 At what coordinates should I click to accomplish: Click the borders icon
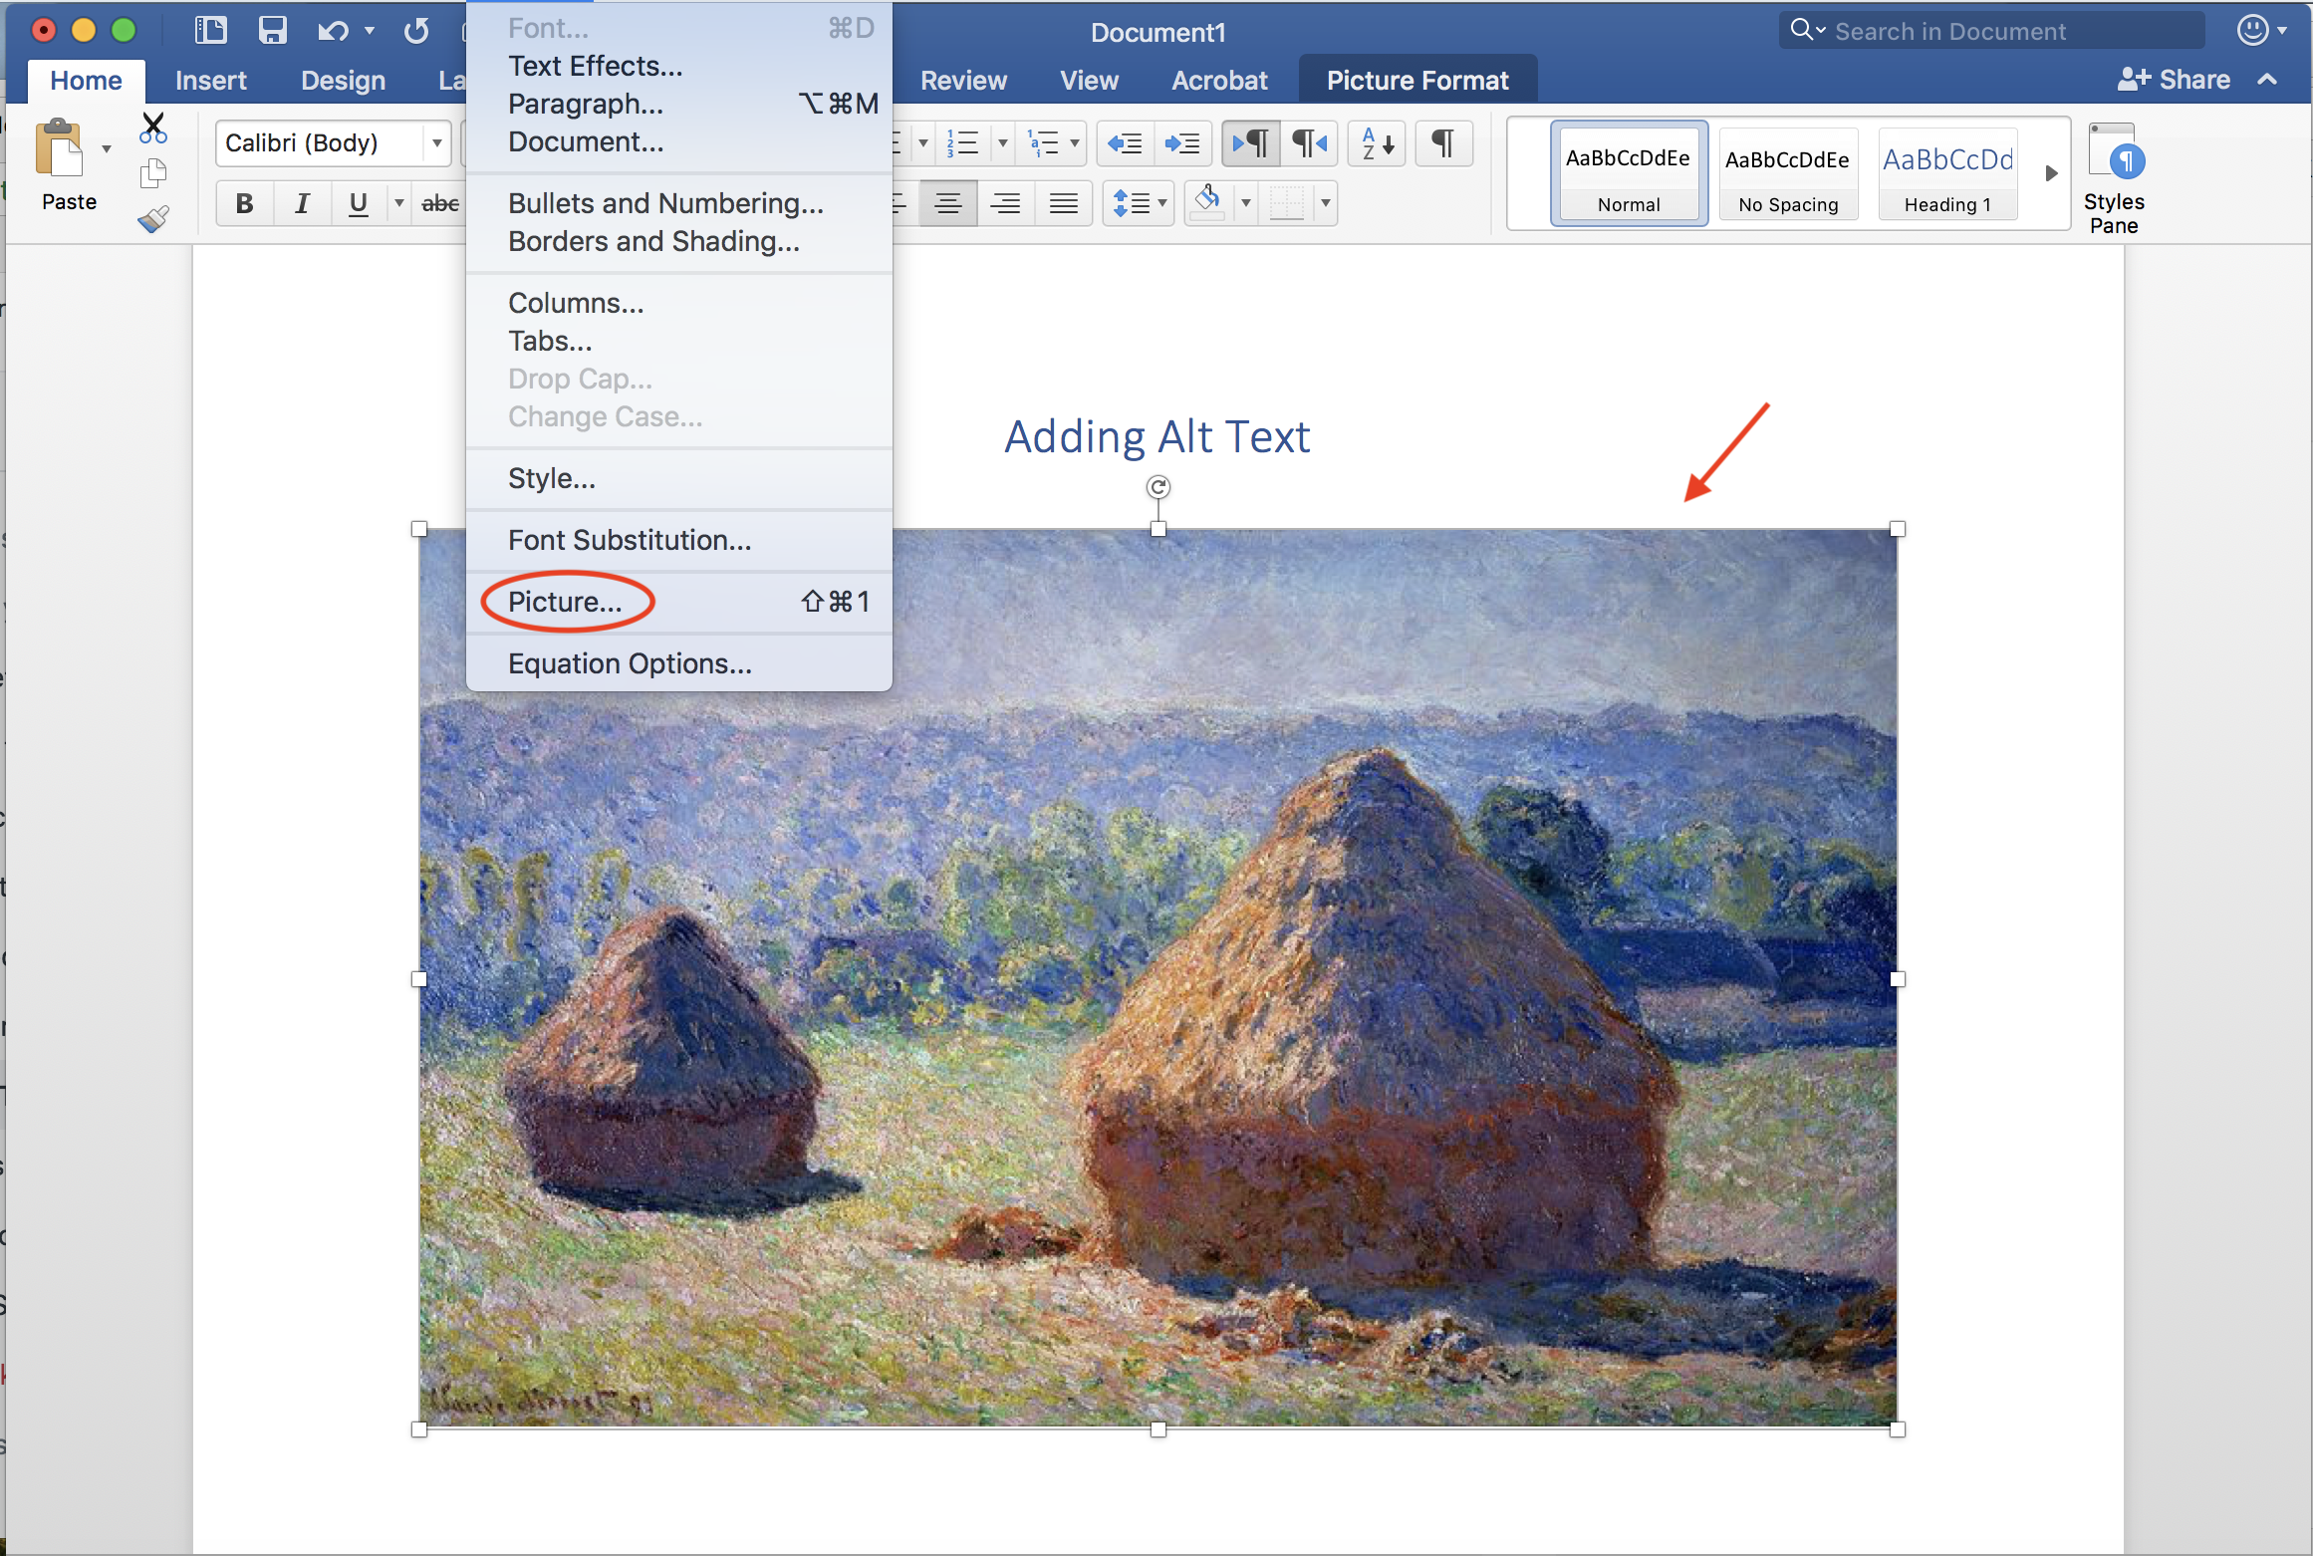1287,203
